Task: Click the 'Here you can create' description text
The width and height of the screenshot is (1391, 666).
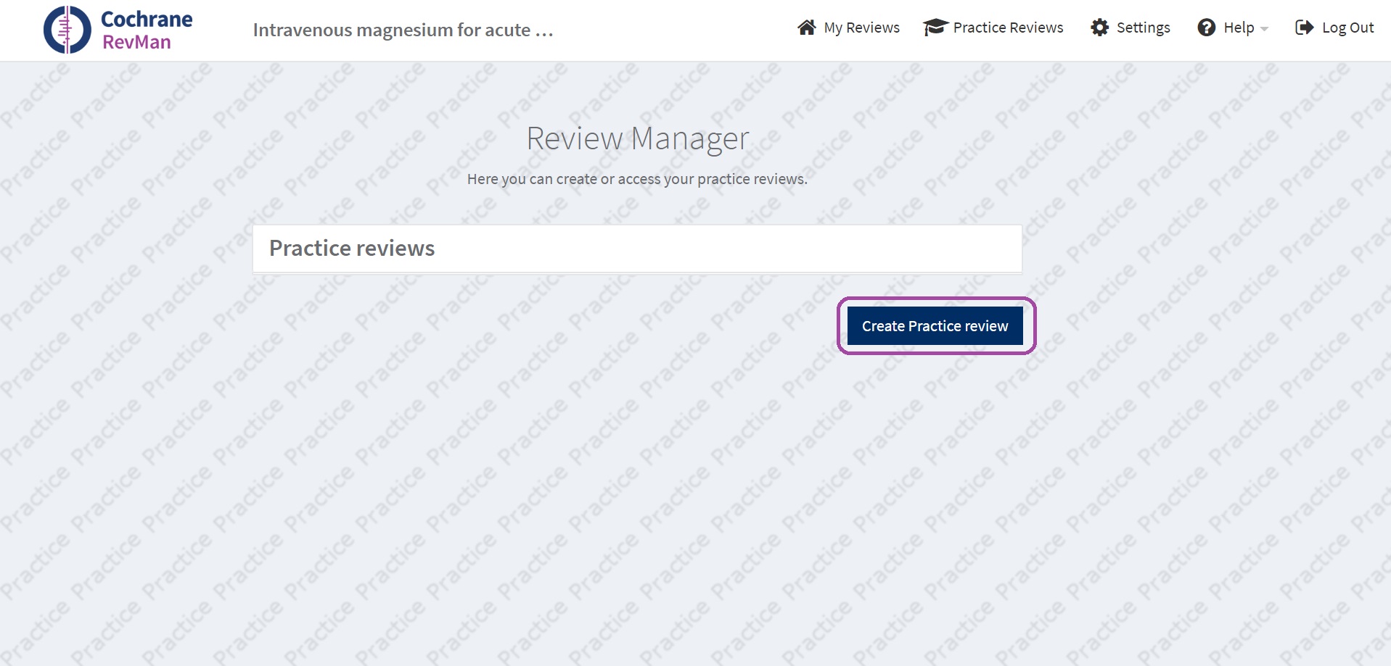Action: point(636,179)
